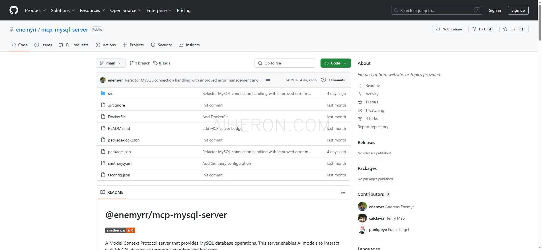
Task: View the 11 stars link
Action: pyautogui.click(x=368, y=102)
